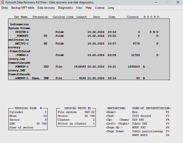The image size is (183, 143).
Task: Select the eOMSOF~1 TMP deleted file entry
Action: [x=89, y=78]
